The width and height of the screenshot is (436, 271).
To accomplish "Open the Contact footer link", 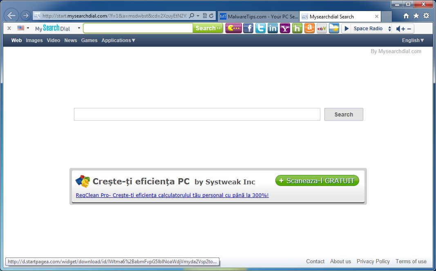I will click(315, 261).
